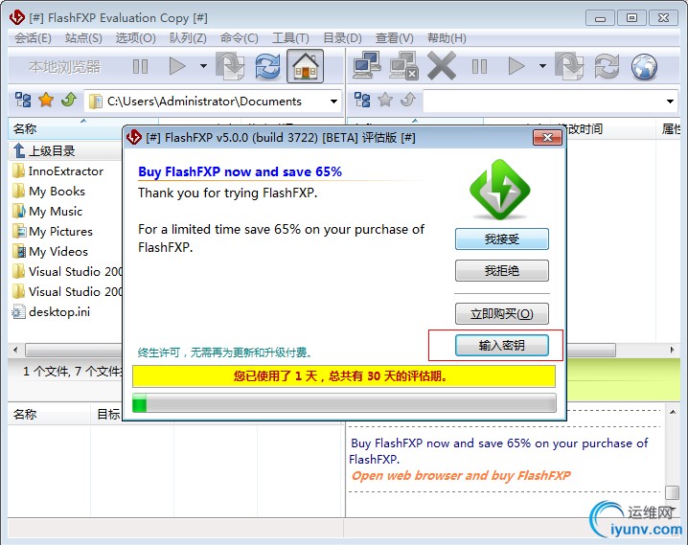Close the FlashFXP evaluation dialog
This screenshot has width=688, height=545.
(547, 138)
